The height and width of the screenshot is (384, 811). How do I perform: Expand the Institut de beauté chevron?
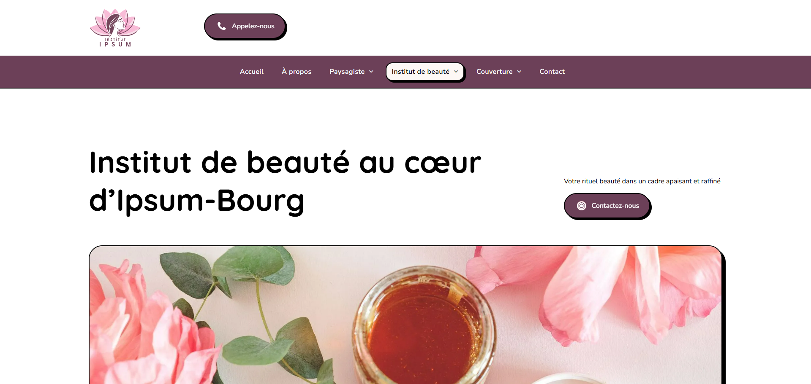pyautogui.click(x=456, y=72)
